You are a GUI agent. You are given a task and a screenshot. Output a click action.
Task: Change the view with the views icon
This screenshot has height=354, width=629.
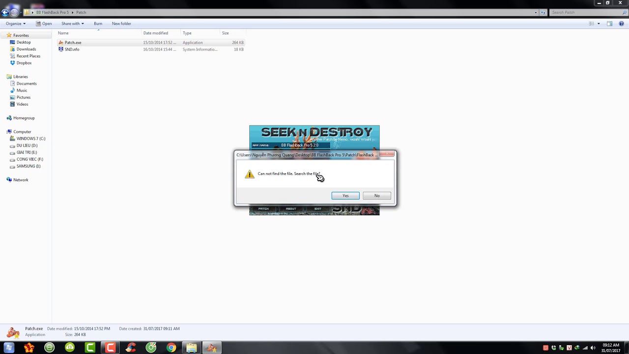click(x=592, y=24)
